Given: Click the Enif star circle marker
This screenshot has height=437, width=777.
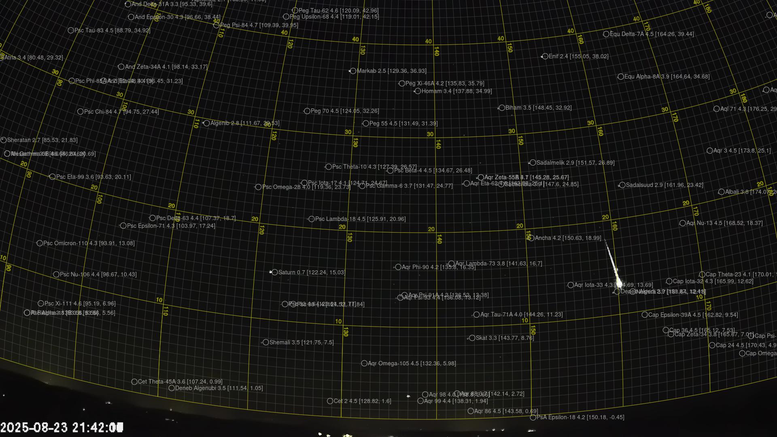Looking at the screenshot, I should tap(545, 56).
